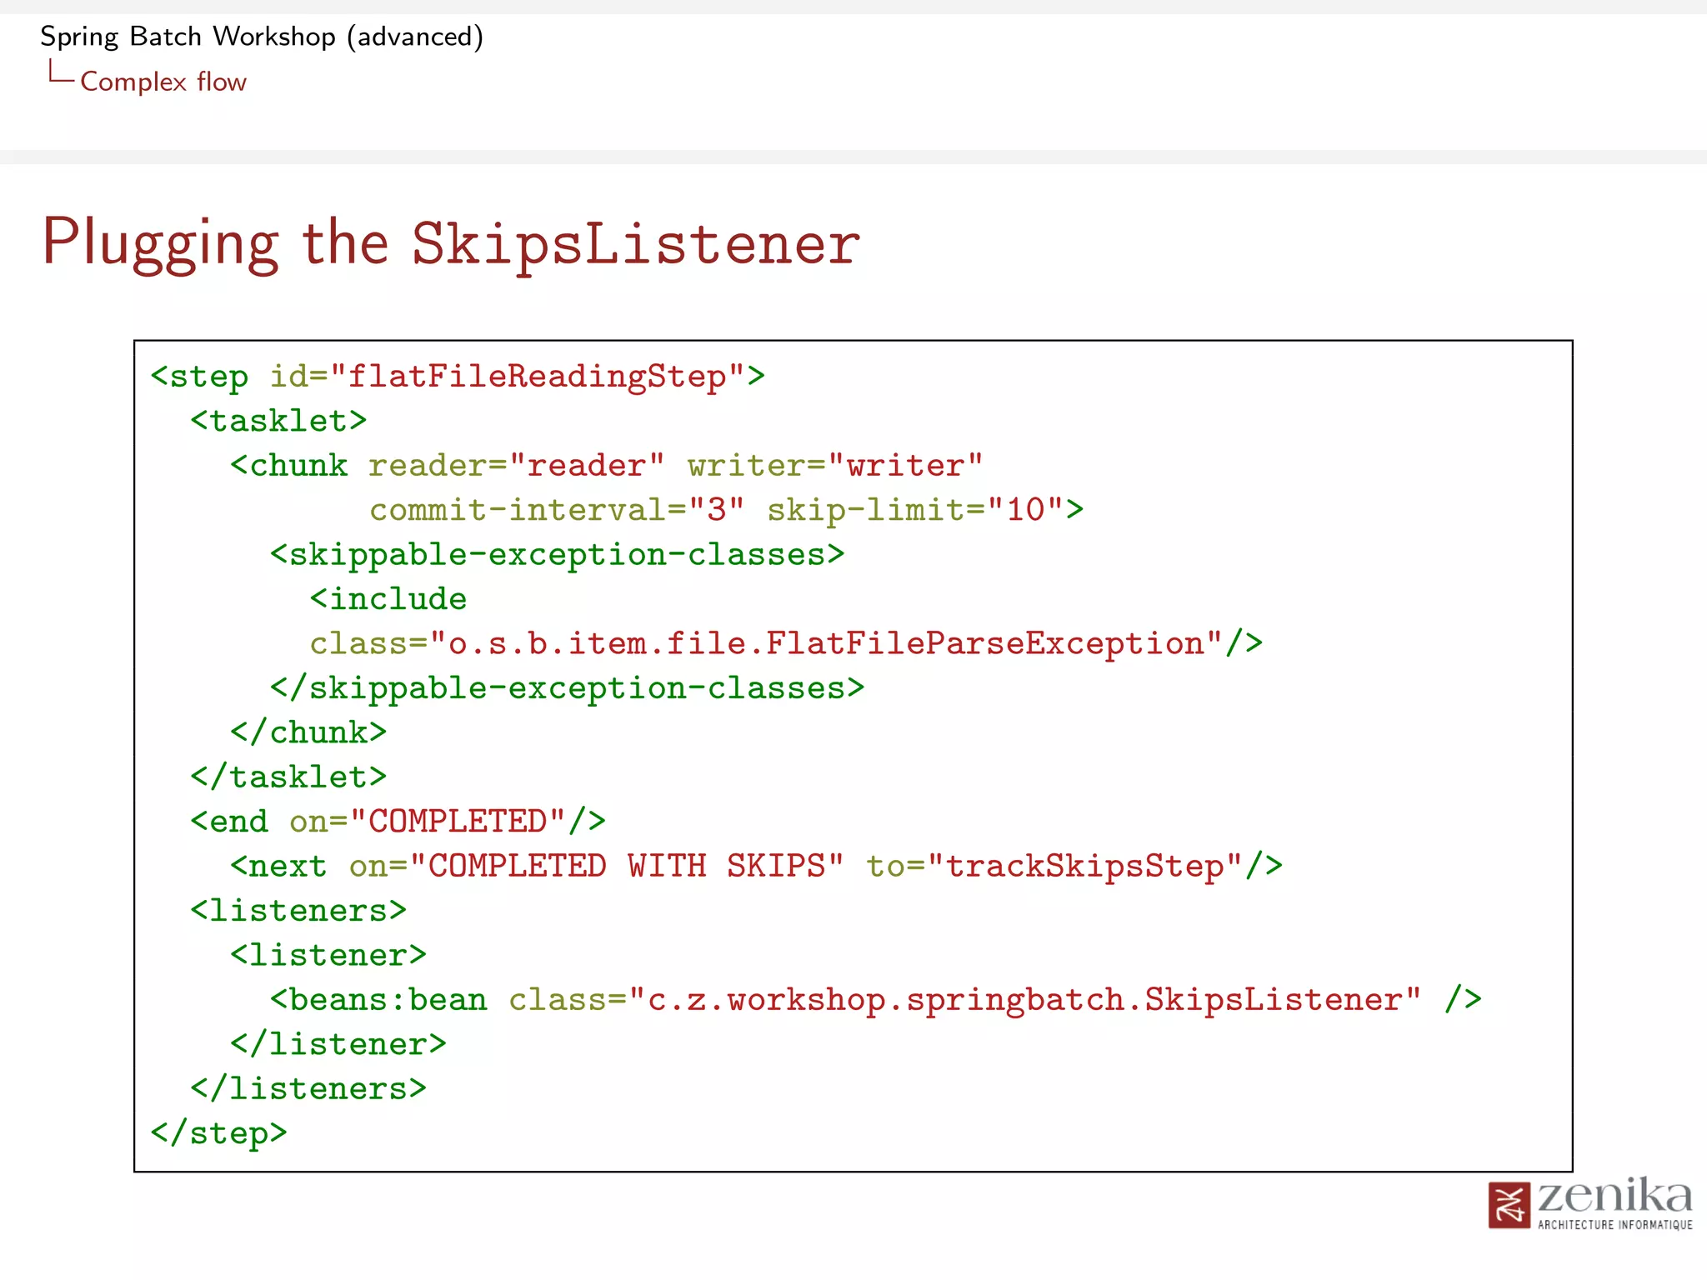Click the chunk reader="reader" writer line
This screenshot has height=1280, width=1707.
(607, 465)
